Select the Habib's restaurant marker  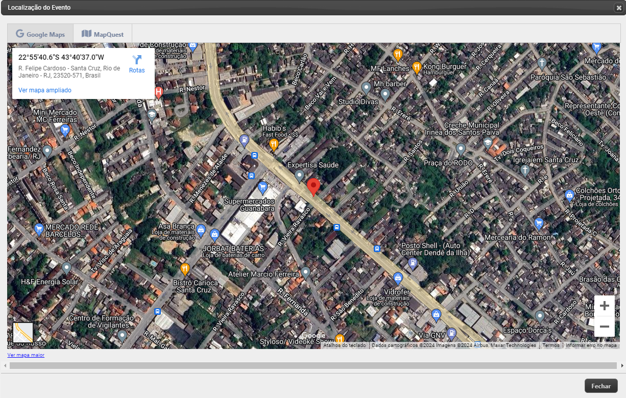point(274,145)
